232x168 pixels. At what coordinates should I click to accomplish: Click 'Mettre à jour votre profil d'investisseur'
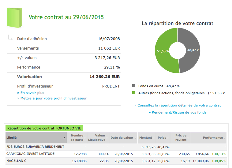pyautogui.click(x=52, y=98)
